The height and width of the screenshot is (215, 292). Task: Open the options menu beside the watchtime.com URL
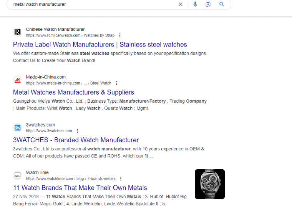coord(121,178)
